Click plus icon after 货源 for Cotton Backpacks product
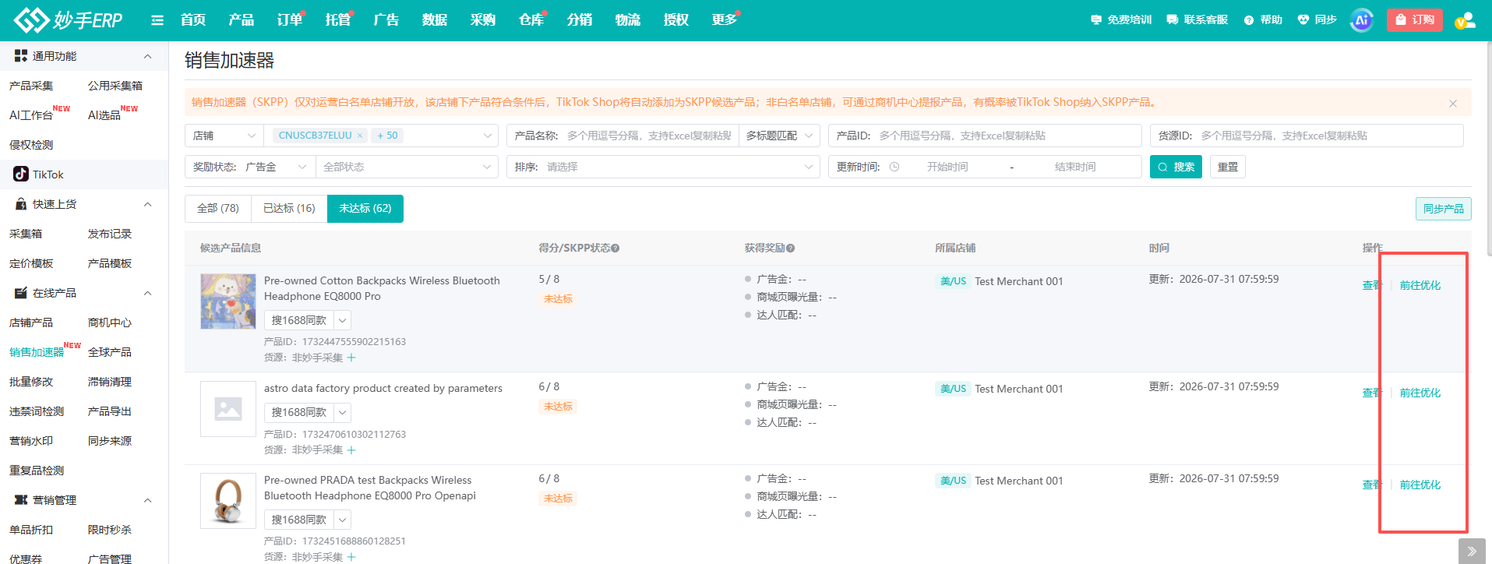 (x=351, y=358)
